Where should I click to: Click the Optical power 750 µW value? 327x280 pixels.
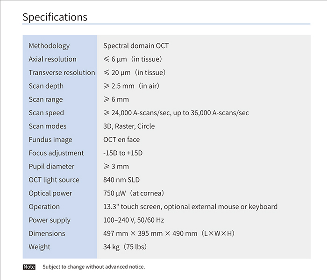point(134,193)
